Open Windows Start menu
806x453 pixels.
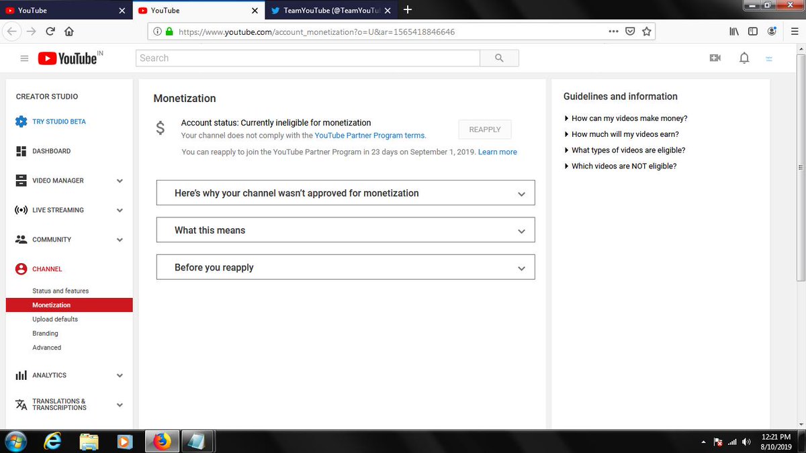pos(15,442)
